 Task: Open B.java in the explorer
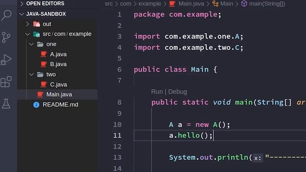[x=58, y=64]
